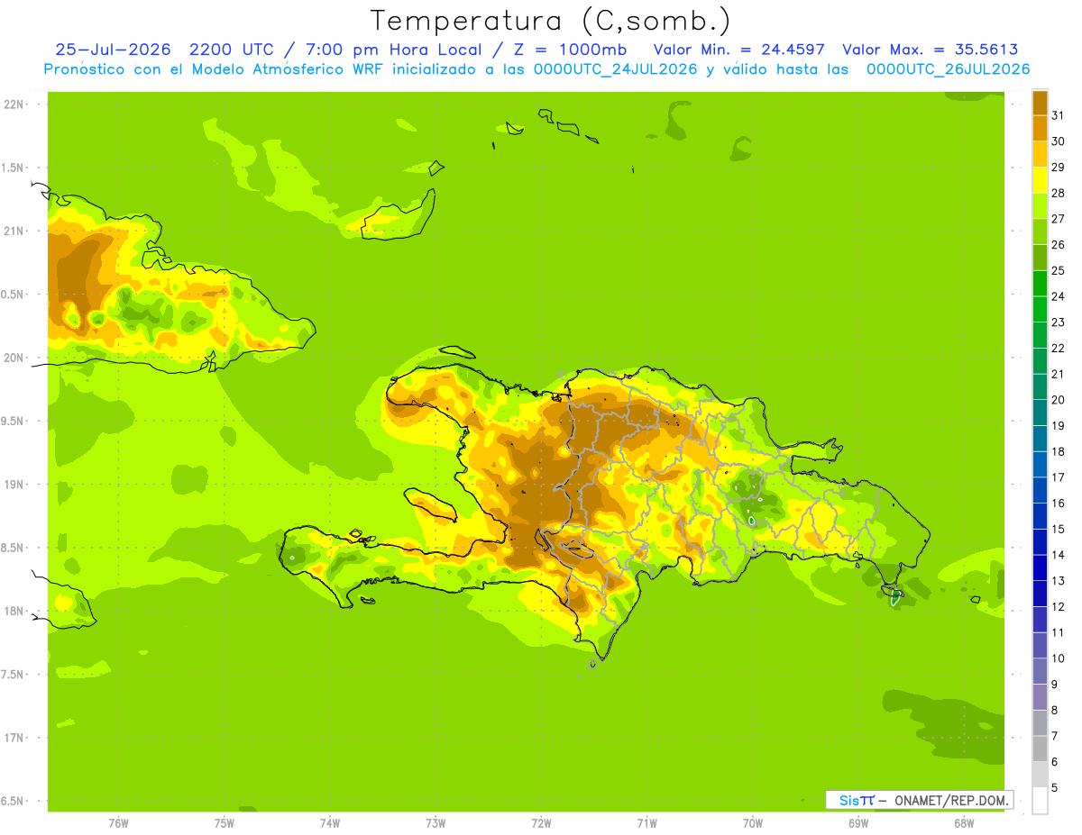Click latitude axis label "20N"
1082x835 pixels.
pos(14,358)
